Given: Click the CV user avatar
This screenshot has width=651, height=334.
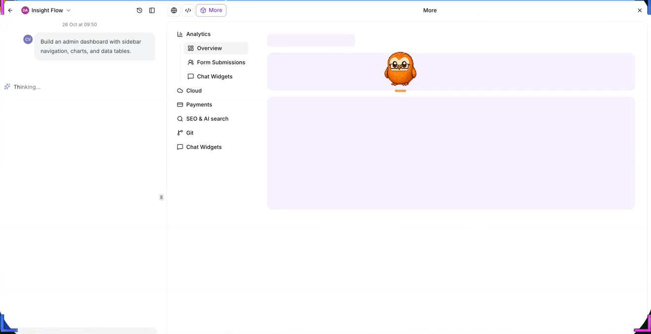Looking at the screenshot, I should 28,39.
